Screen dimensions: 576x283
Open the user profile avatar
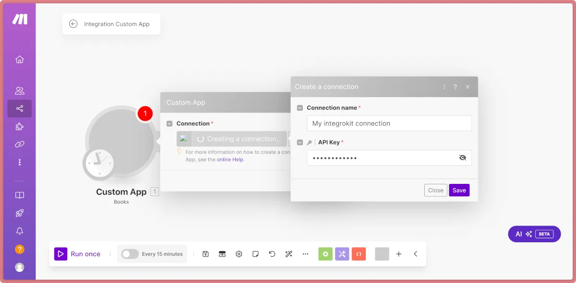pyautogui.click(x=20, y=267)
